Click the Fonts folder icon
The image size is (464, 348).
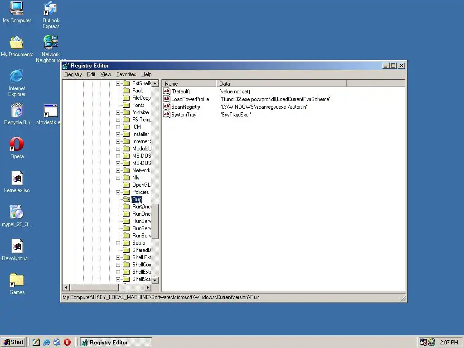click(126, 105)
